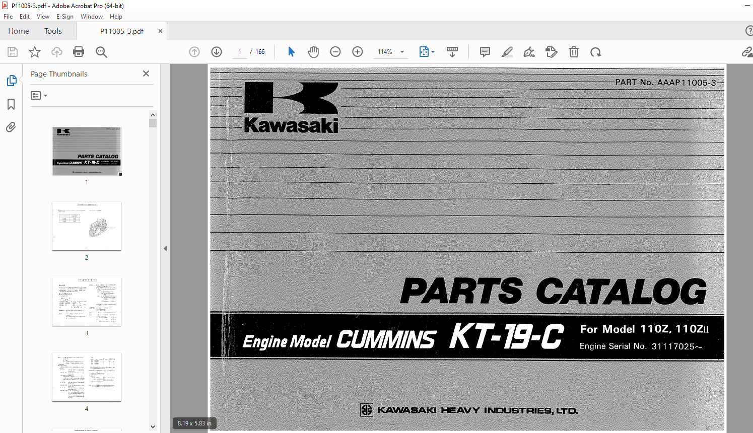Select the P11005-3.pdf document tab

coord(121,31)
